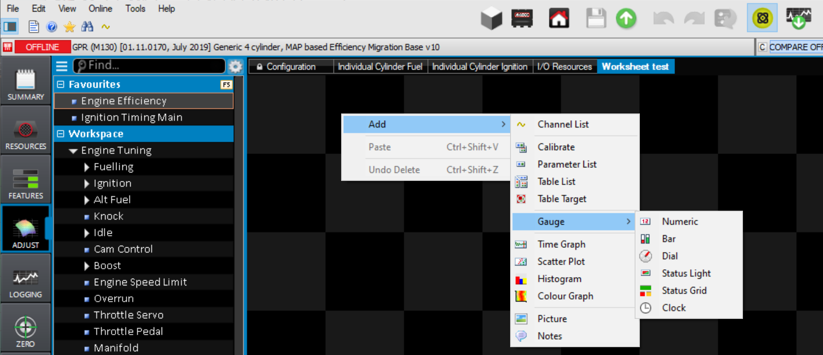The height and width of the screenshot is (355, 823).
Task: Open the Ignition Timing Main favourite
Action: coord(131,118)
